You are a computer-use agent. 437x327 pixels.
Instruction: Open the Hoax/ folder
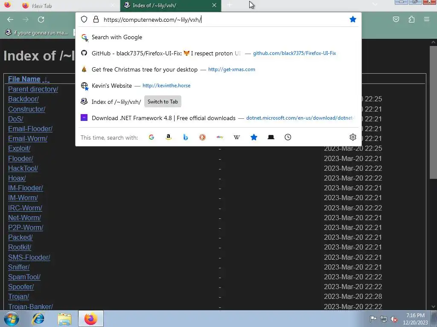coord(17,178)
